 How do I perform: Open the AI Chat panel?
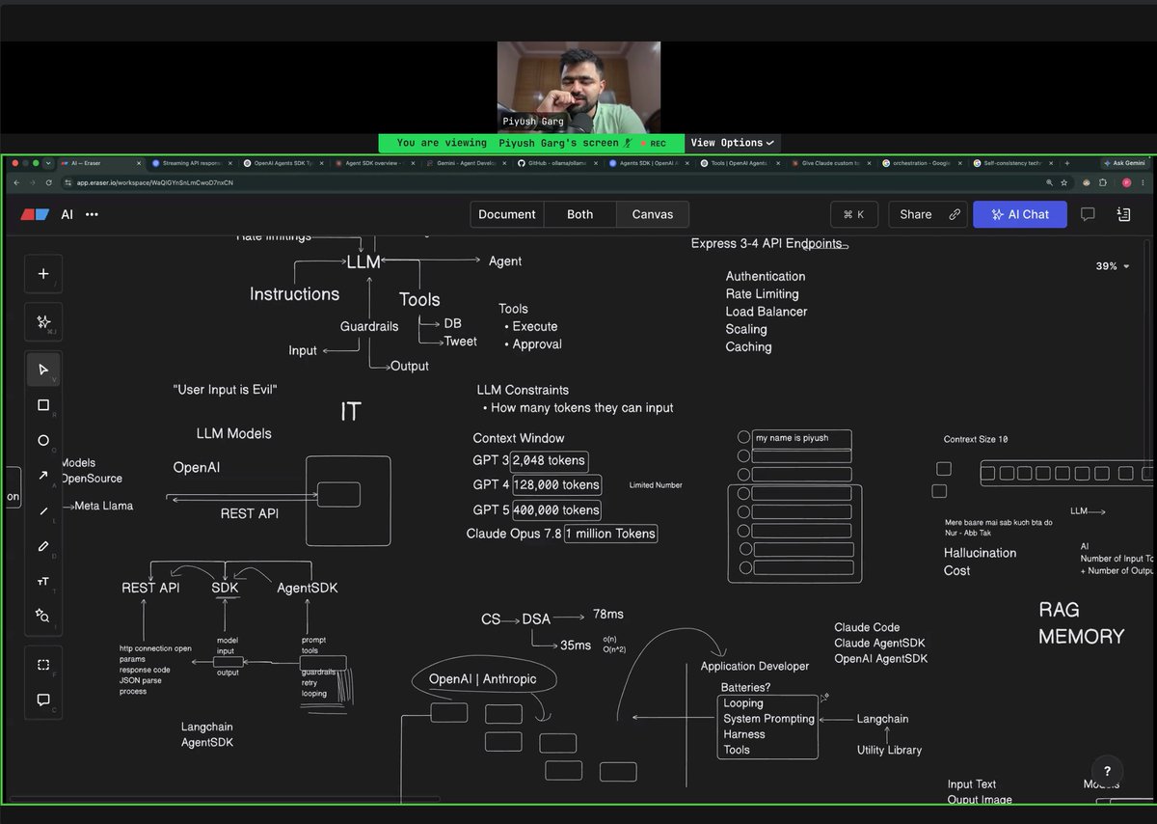(x=1019, y=214)
